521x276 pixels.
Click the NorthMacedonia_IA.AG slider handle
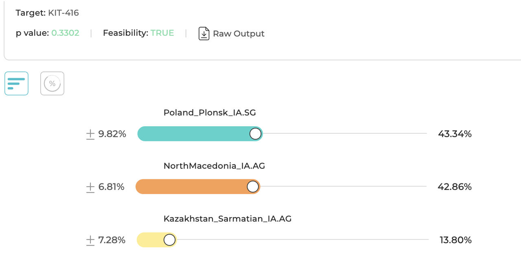253,187
